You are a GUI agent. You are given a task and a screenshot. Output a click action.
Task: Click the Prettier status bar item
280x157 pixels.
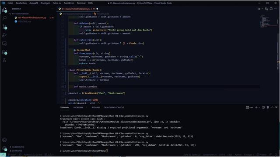(x=262, y=155)
